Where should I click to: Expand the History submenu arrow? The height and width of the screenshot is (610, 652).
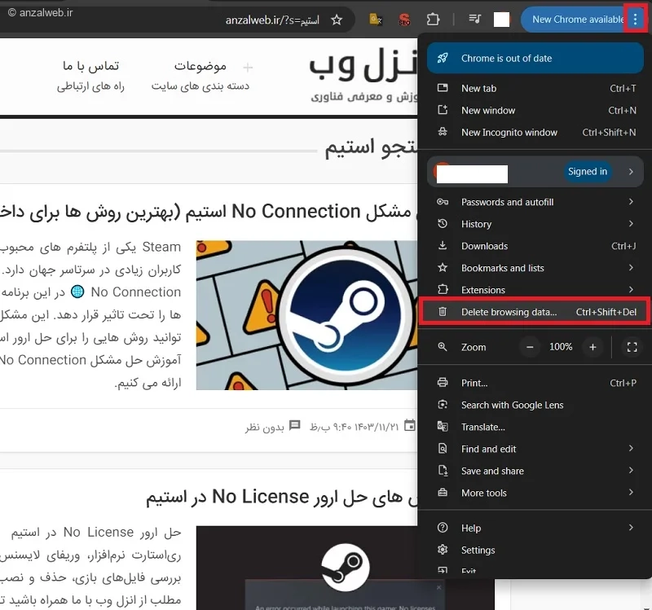click(631, 223)
